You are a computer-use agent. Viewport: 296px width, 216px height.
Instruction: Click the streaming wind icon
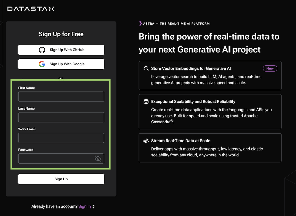[146, 141]
